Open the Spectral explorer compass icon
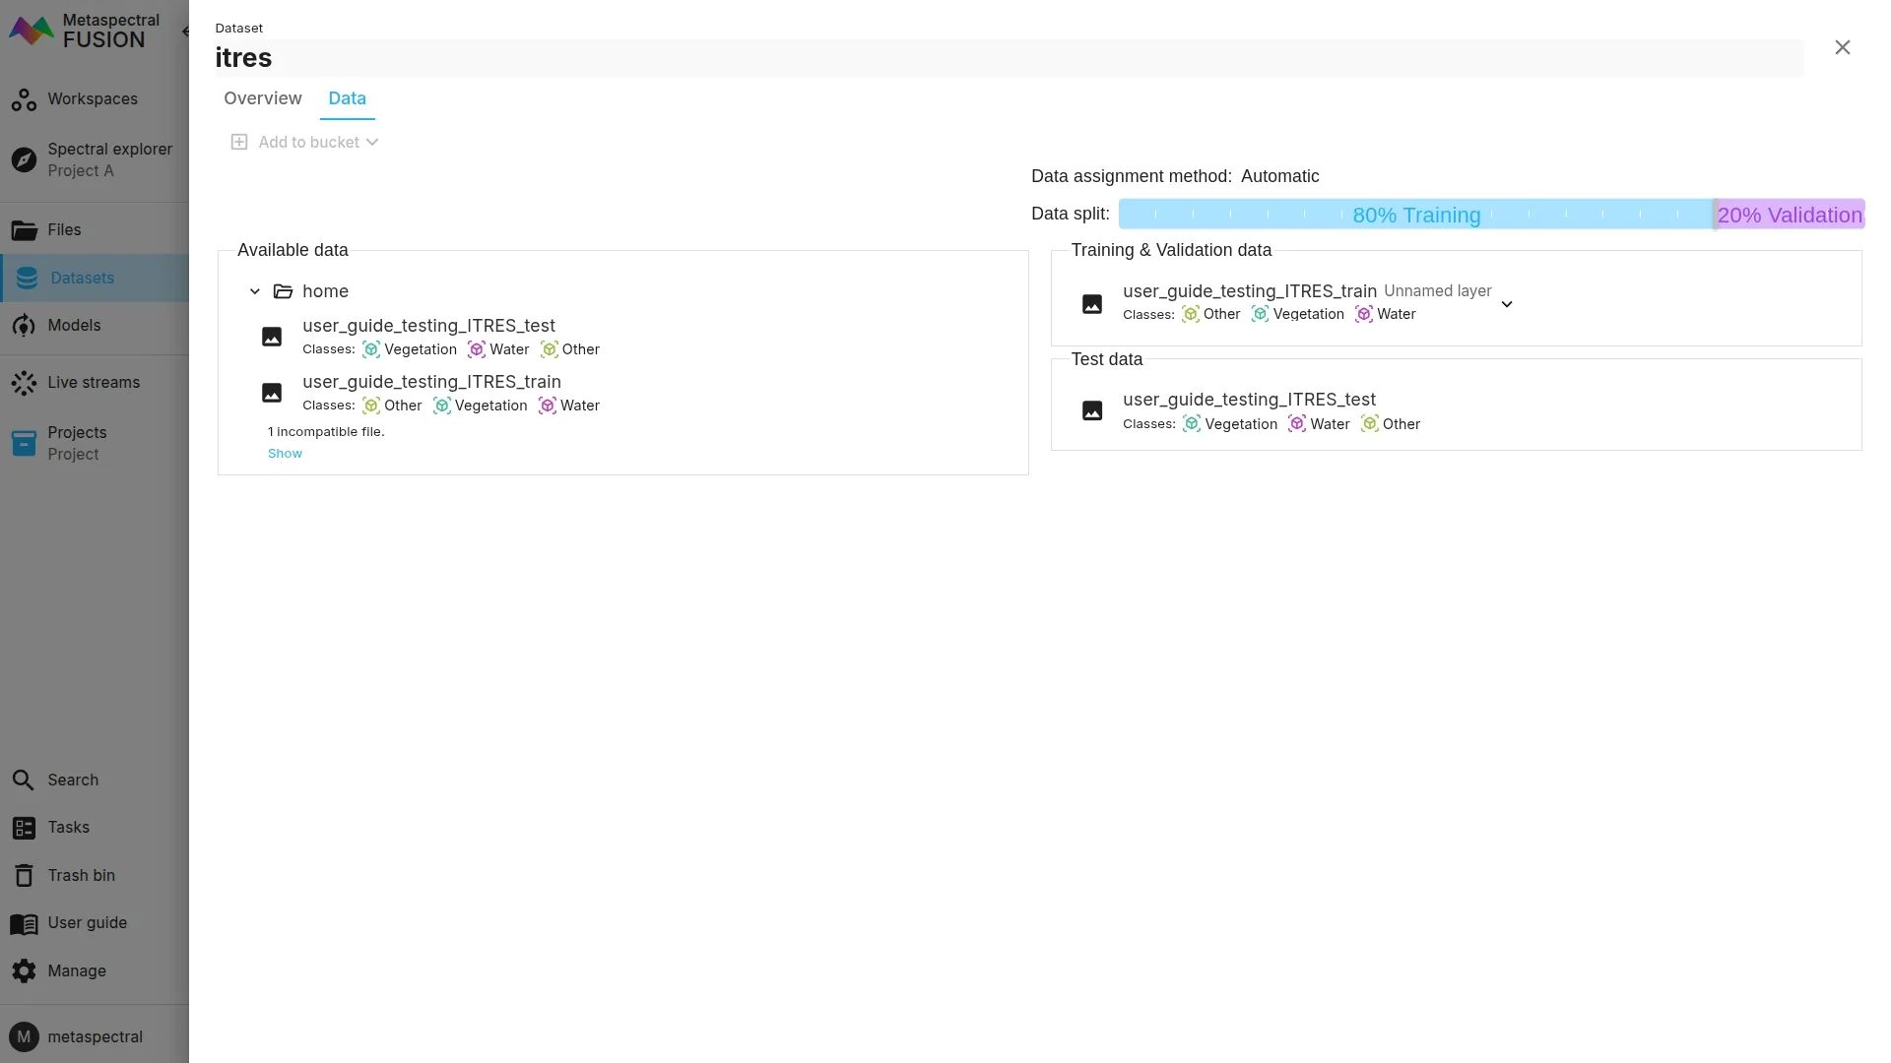The image size is (1891, 1063). (24, 159)
